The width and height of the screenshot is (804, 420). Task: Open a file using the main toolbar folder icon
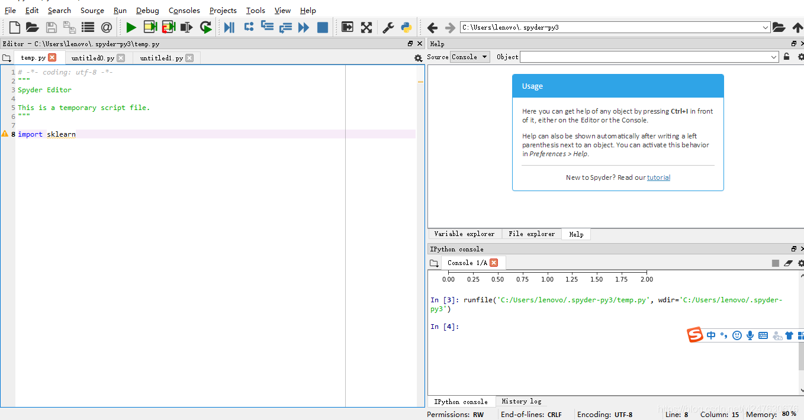click(x=32, y=27)
